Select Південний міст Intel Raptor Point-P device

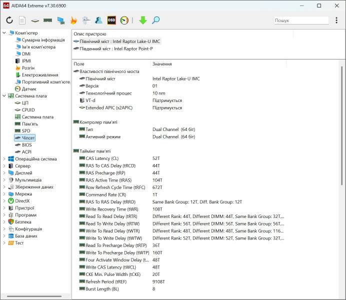click(x=116, y=49)
